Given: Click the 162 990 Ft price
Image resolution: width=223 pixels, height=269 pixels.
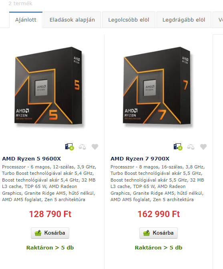Looking at the screenshot, I should pyautogui.click(x=159, y=214).
